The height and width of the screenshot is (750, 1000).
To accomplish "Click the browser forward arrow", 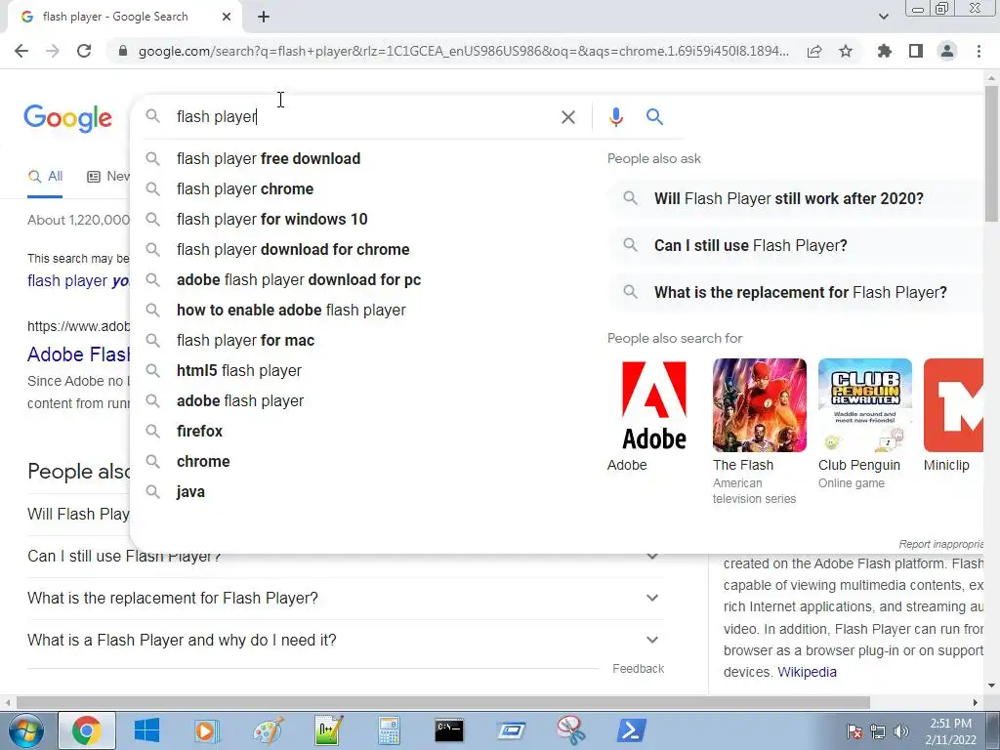I will (53, 51).
